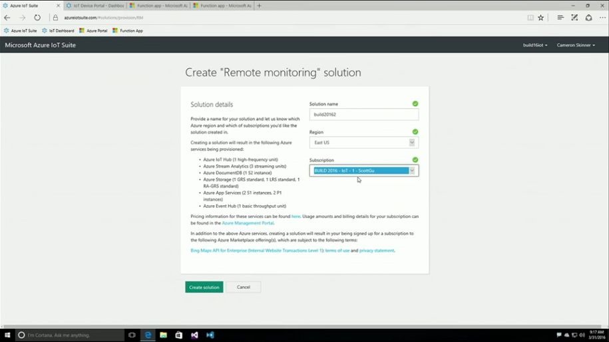Expand build16iot account dropdown
Viewport: 609px width, 342px height.
[535, 45]
